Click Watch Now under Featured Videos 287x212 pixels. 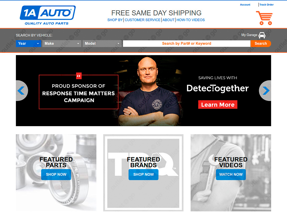pos(231,175)
